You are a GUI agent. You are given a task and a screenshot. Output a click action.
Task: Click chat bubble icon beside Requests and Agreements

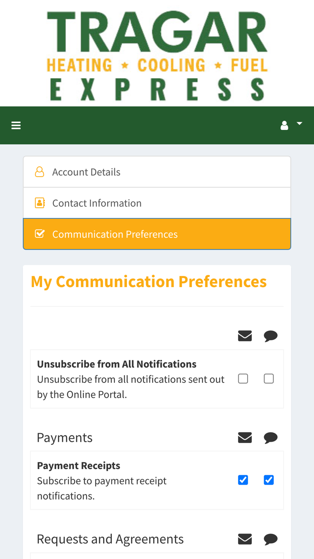tap(270, 539)
